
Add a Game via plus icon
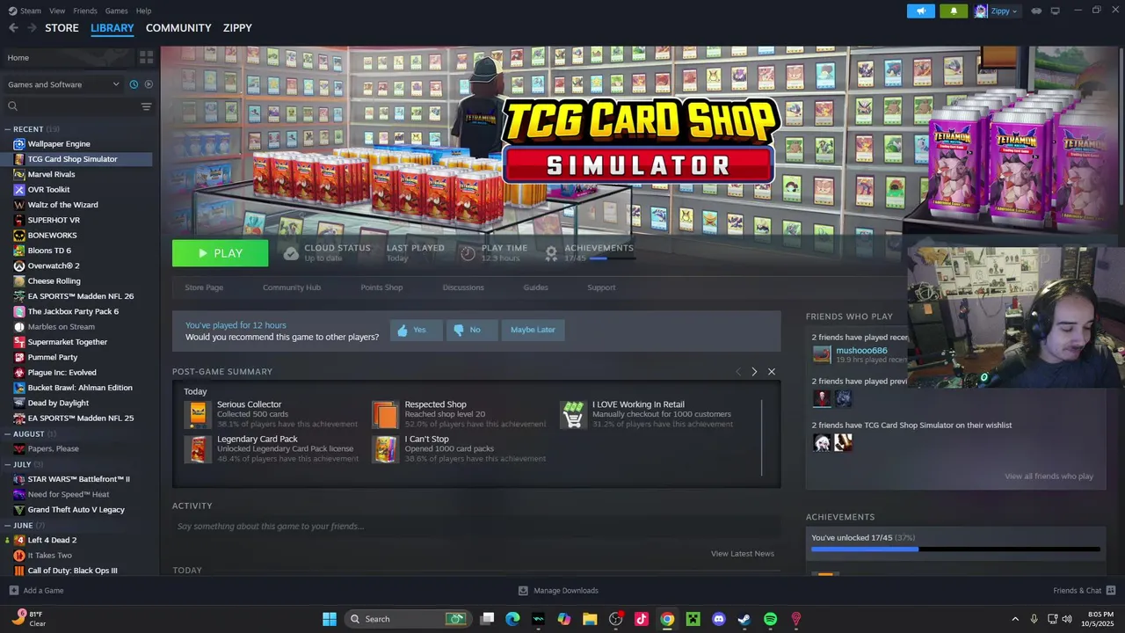14,591
